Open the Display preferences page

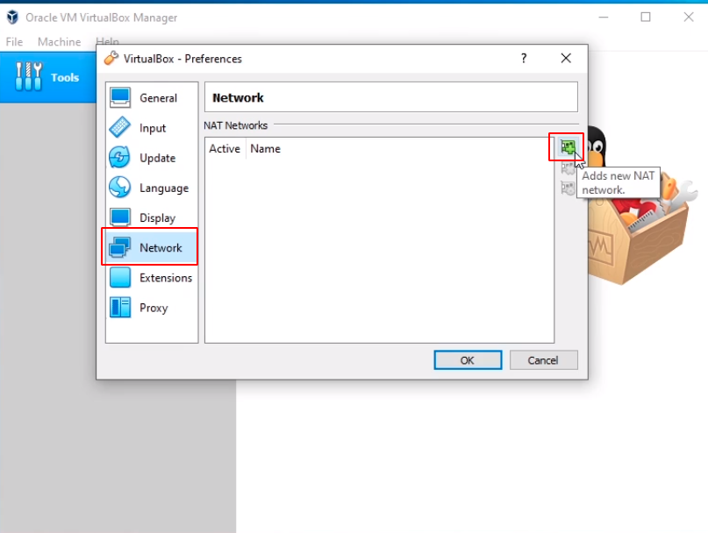tap(152, 217)
